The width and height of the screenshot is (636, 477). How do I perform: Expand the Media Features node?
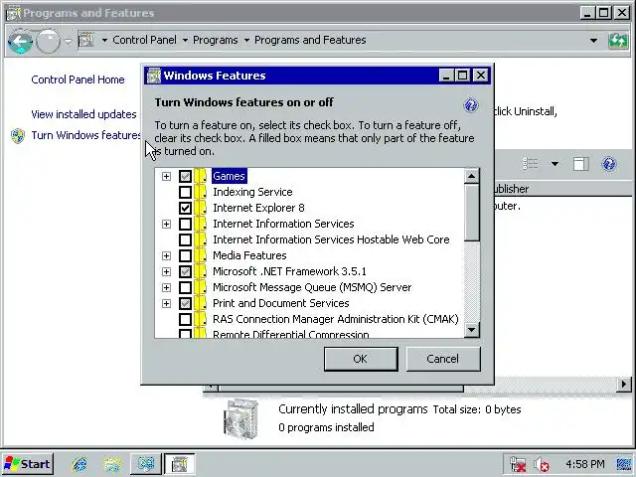[166, 255]
